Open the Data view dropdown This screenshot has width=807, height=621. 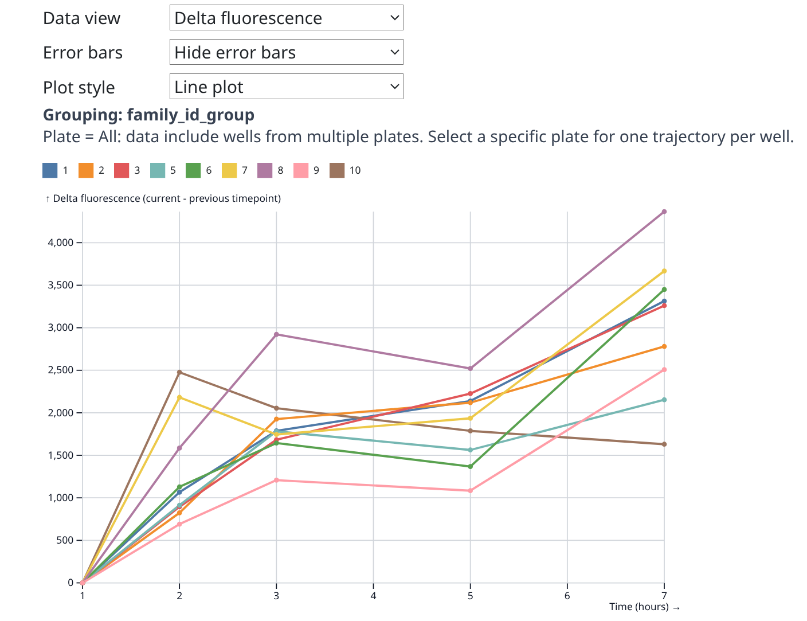(286, 18)
